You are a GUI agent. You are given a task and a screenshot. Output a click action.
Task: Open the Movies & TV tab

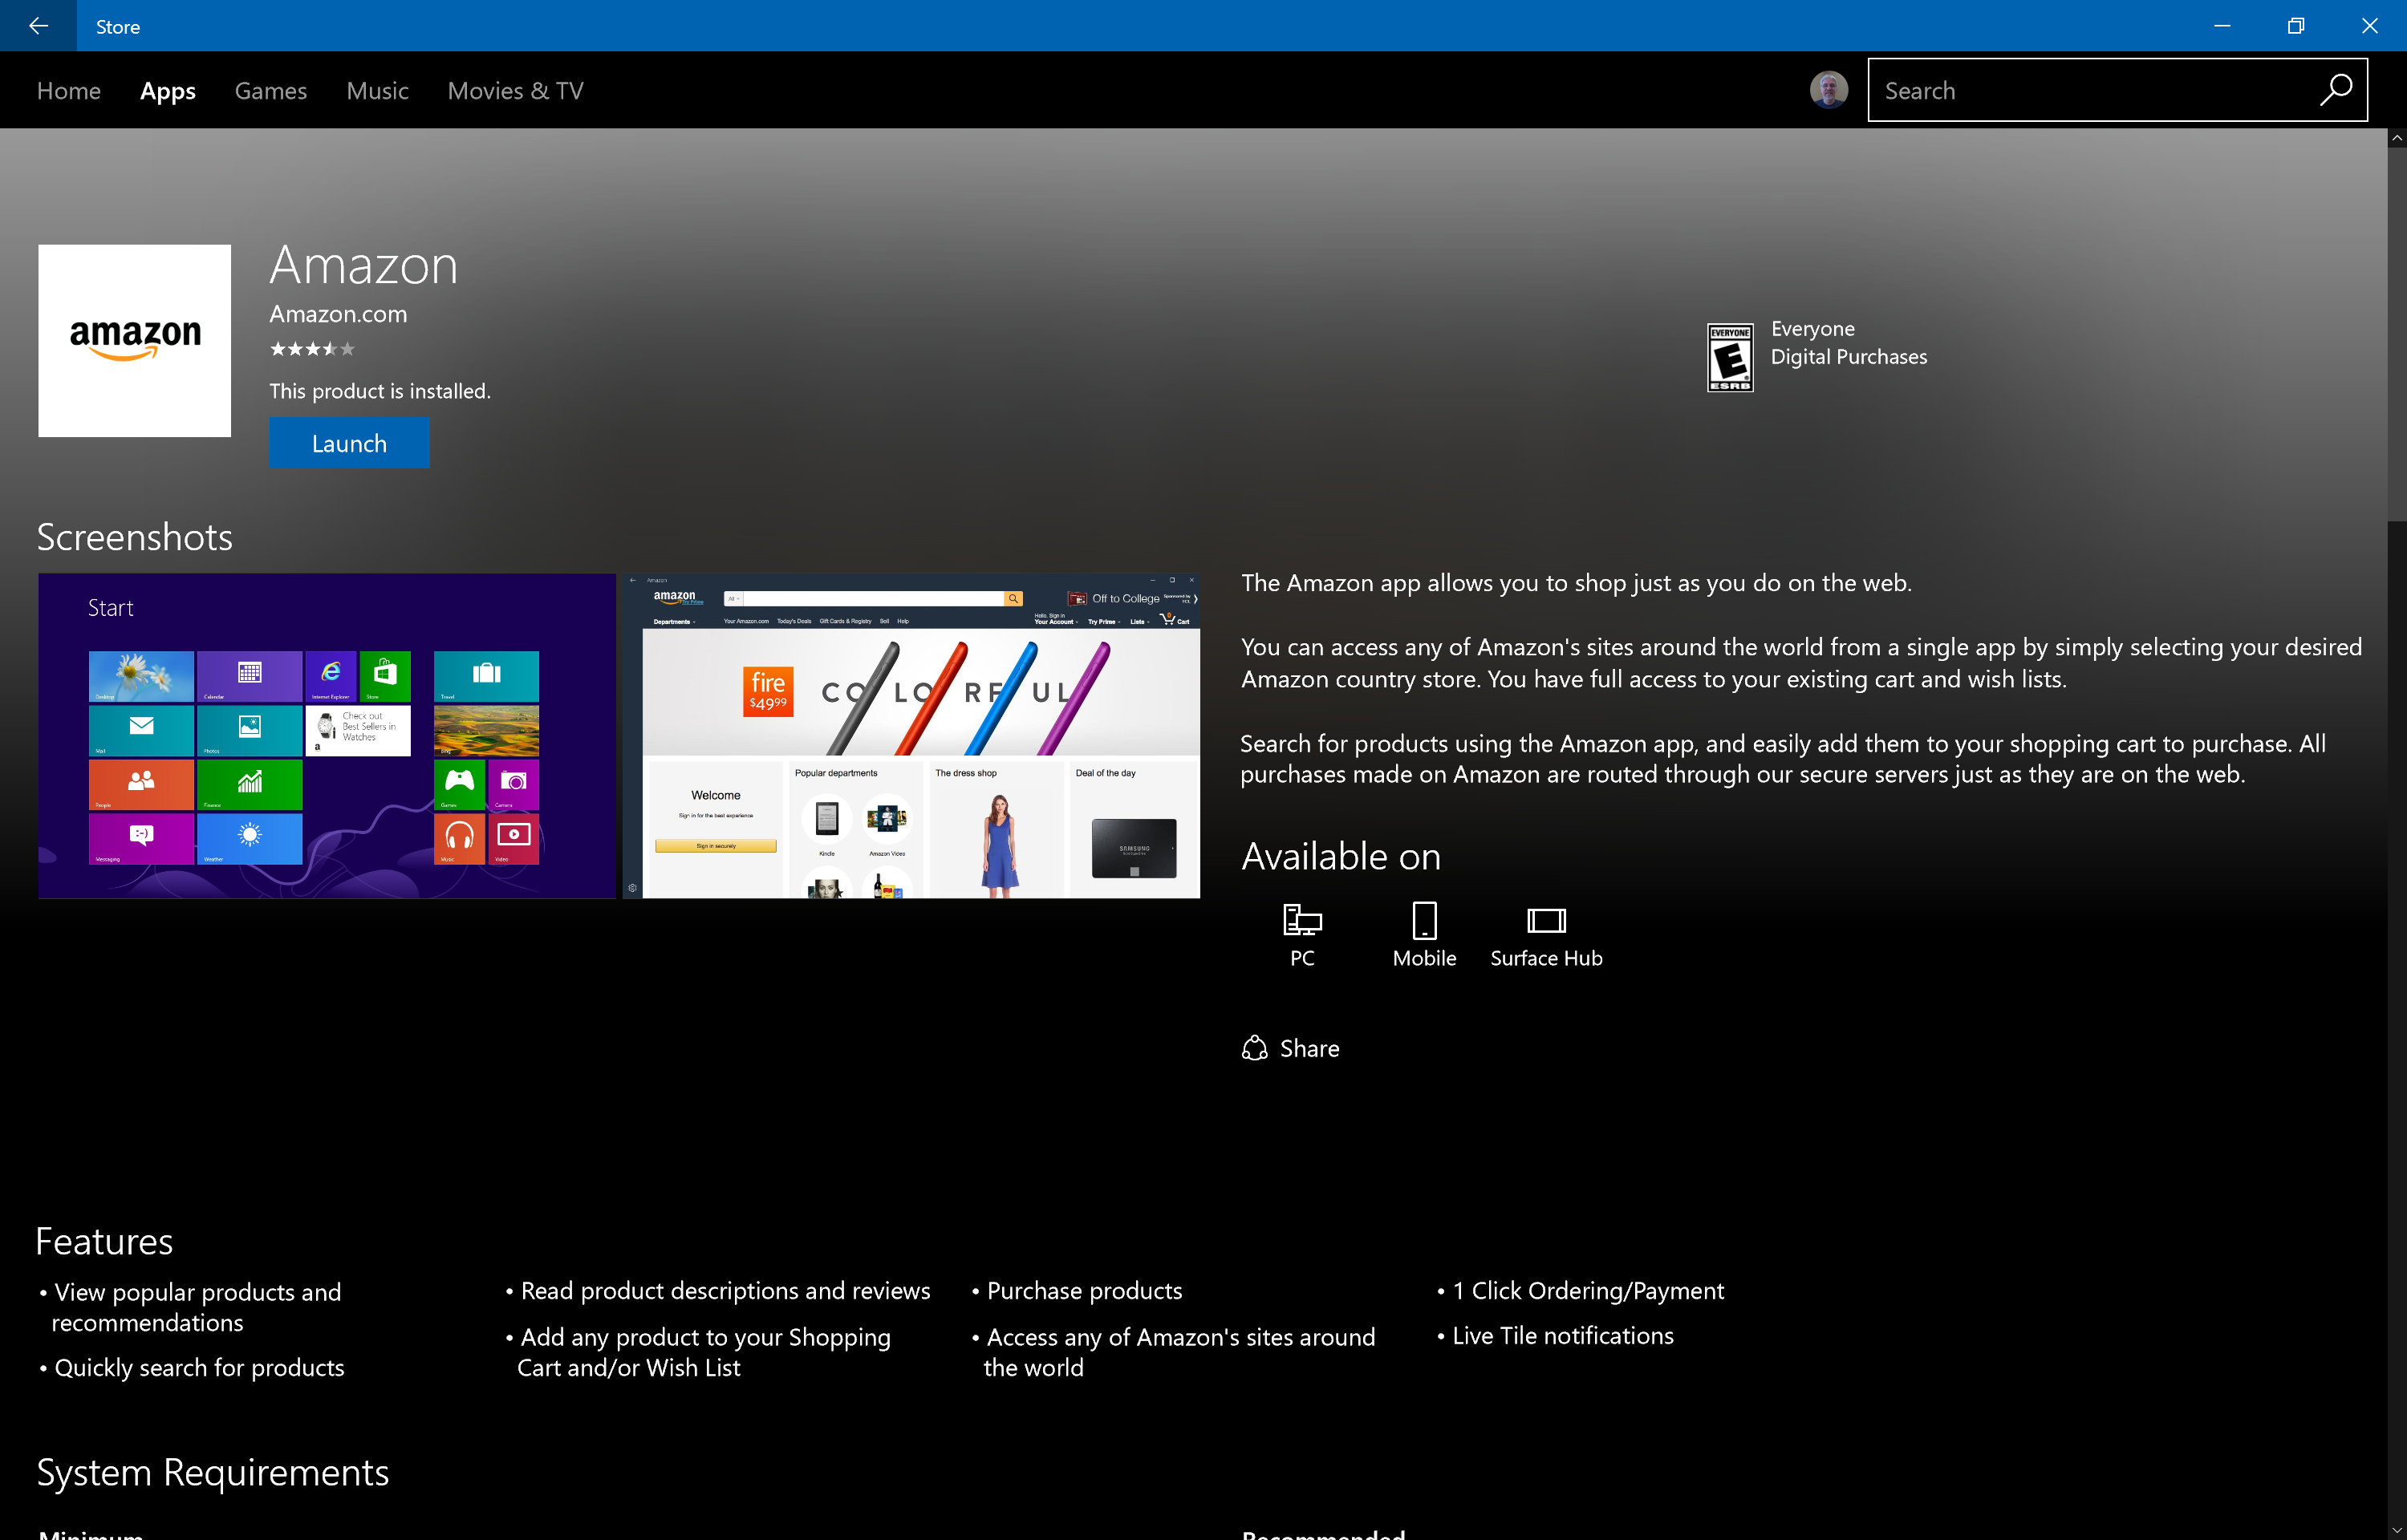pos(515,91)
